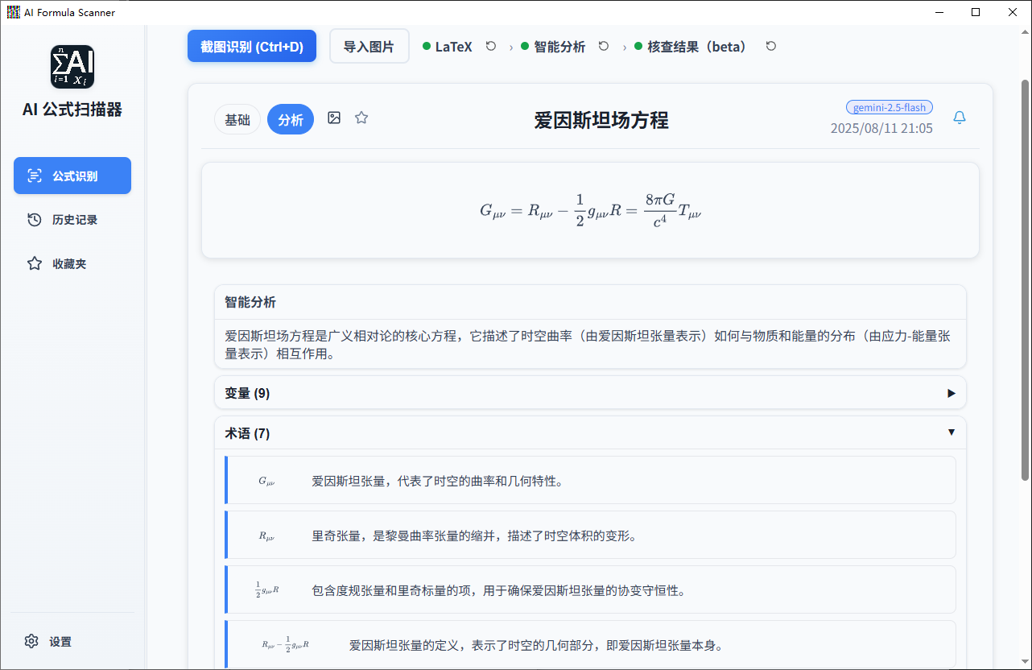1032x670 pixels.
Task: Select the Rμν 里奇张量 term row
Action: click(x=590, y=535)
